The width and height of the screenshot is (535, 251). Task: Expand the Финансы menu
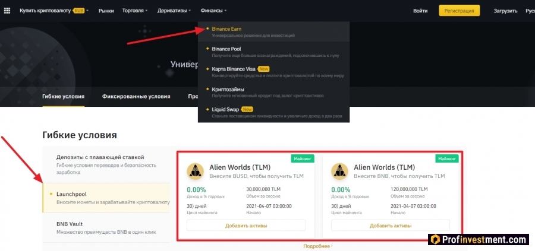tap(213, 11)
